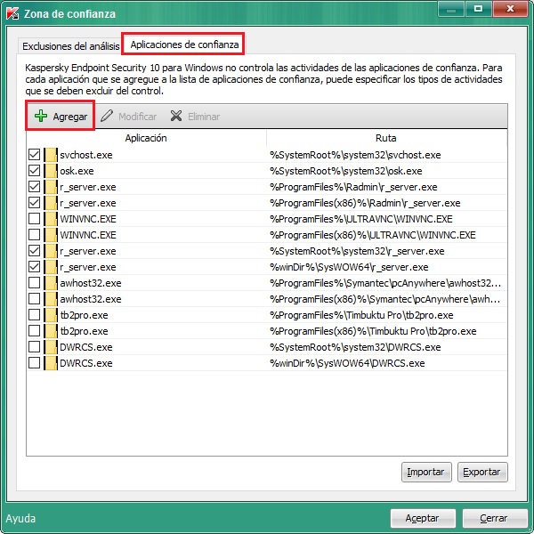Image resolution: width=534 pixels, height=534 pixels.
Task: Click the yellow icon beside osk.exe
Action: click(51, 171)
